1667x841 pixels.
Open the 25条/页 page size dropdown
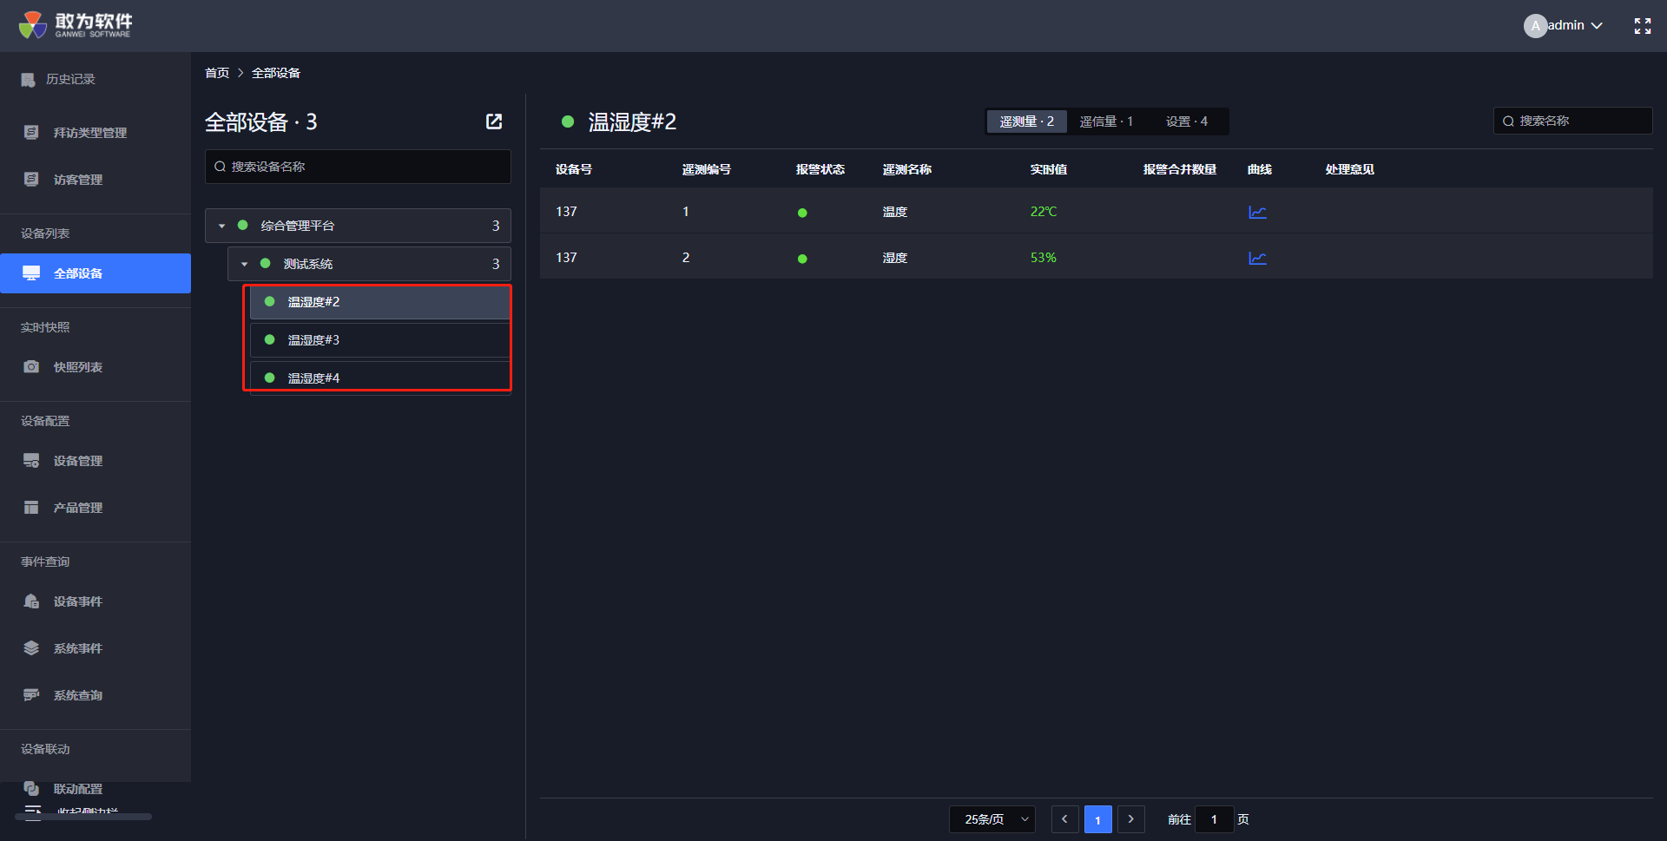(992, 819)
